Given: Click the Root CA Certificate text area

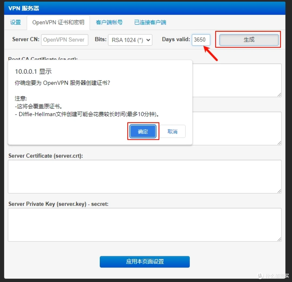Looking at the screenshot, I should [x=237, y=80].
